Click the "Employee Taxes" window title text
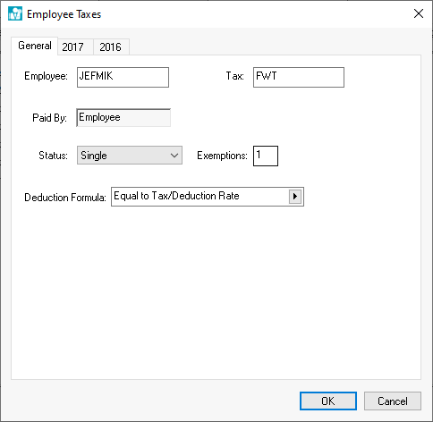This screenshot has width=433, height=422. click(64, 14)
